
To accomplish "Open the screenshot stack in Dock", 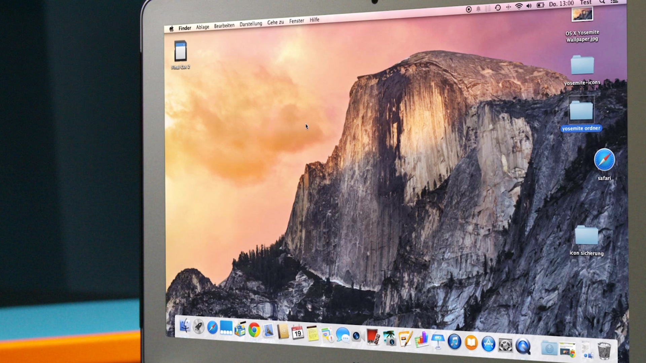I will [x=568, y=350].
